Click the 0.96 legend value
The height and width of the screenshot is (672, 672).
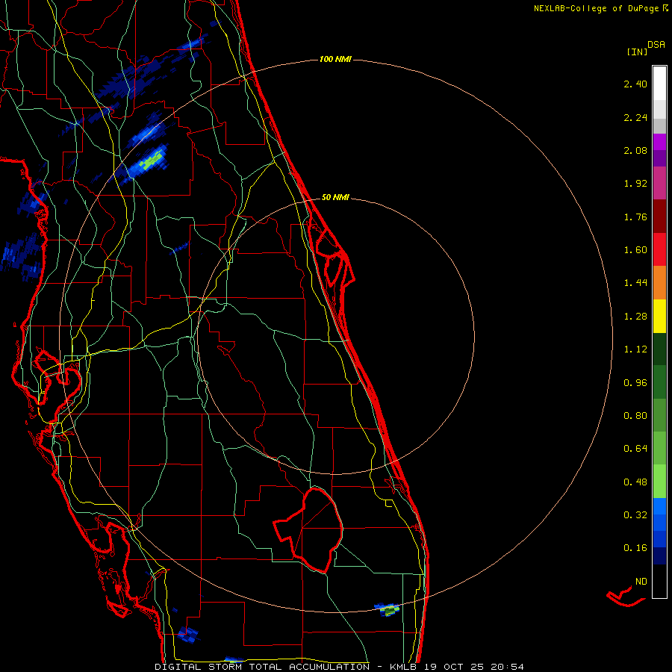point(635,383)
